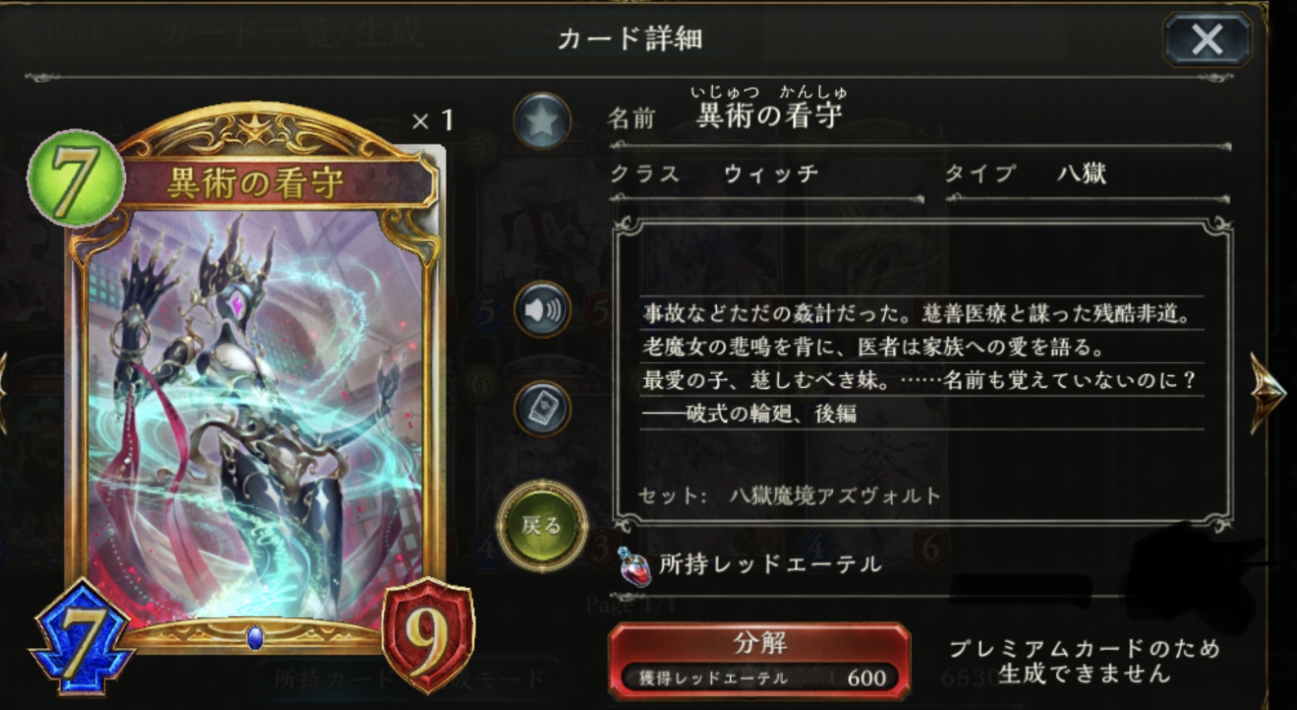Click the green cost 7 orb
The width and height of the screenshot is (1297, 710).
76,178
